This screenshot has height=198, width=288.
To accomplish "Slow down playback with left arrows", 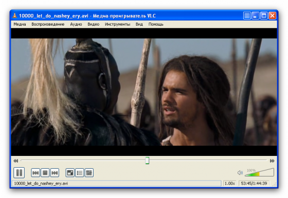I will click(x=16, y=161).
